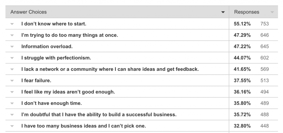Click the 55.12% response percentage
This screenshot has width=283, height=133.
pos(242,24)
